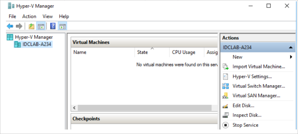Image resolution: width=298 pixels, height=134 pixels.
Task: Click the Back arrow toolbar icon
Action: [x=10, y=26]
